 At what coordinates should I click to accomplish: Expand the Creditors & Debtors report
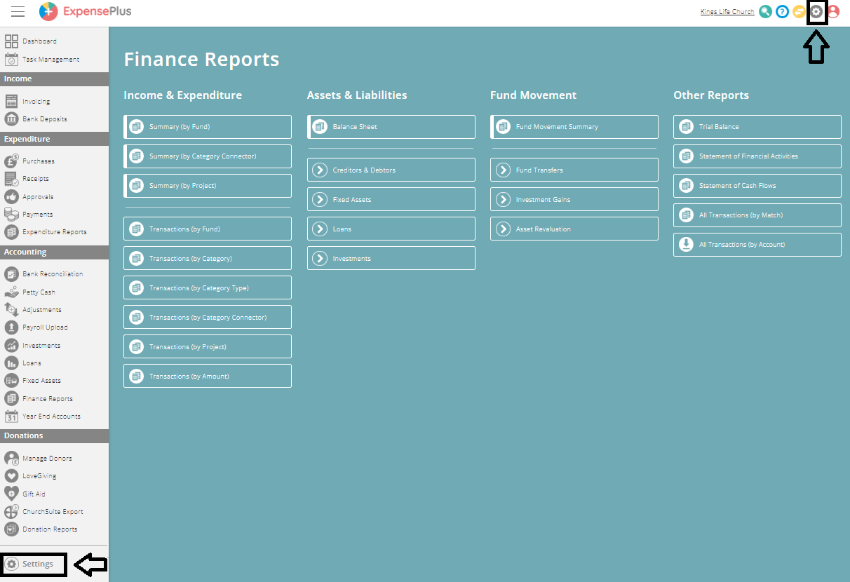click(391, 169)
